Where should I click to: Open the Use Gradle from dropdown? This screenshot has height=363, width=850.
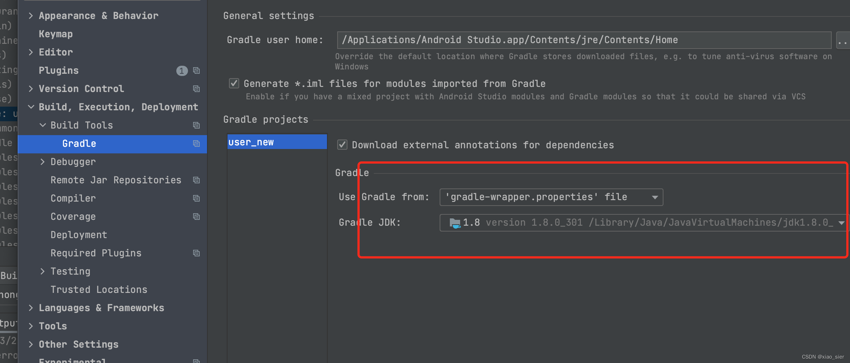[654, 197]
